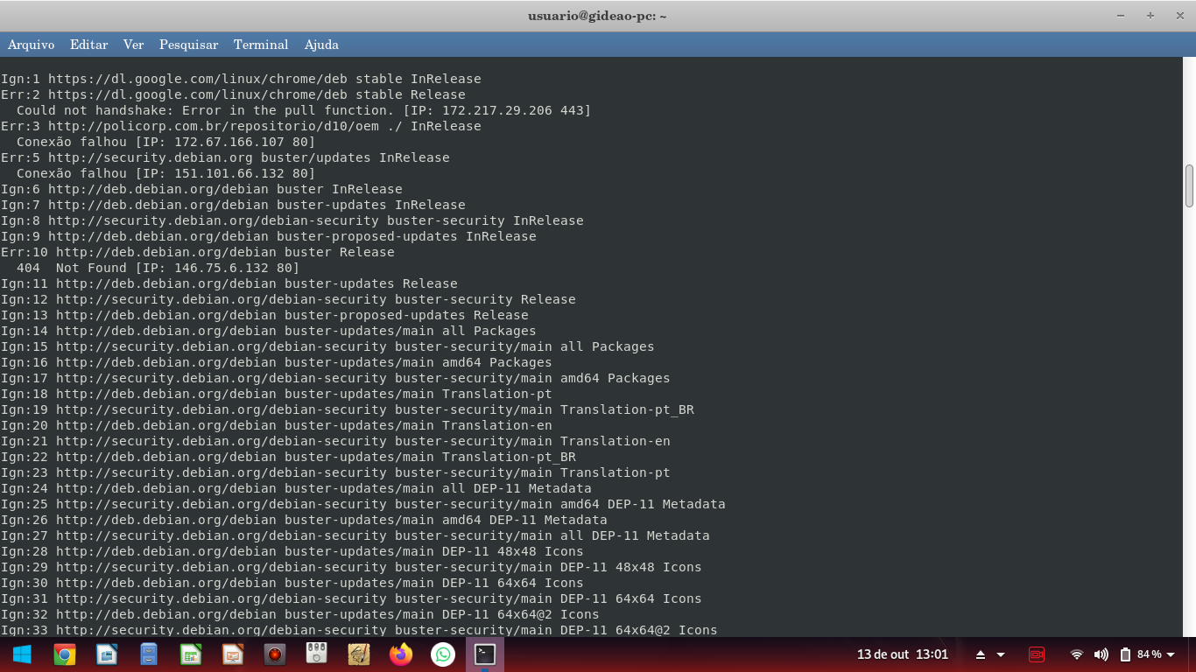Click the eject removable media icon

pos(981,654)
